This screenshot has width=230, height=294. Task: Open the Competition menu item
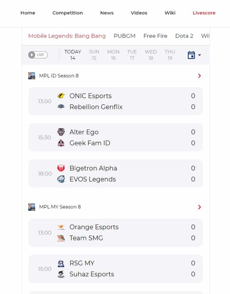67,13
